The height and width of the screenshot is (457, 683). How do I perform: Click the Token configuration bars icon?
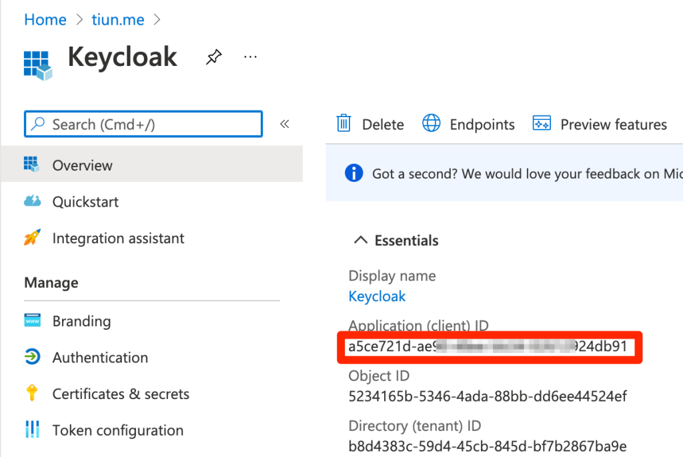pos(32,429)
